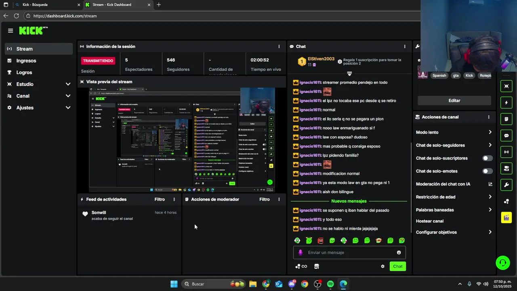Image resolution: width=517 pixels, height=291 pixels.
Task: Click the chat bubble icon in right sidebar
Action: click(506, 136)
